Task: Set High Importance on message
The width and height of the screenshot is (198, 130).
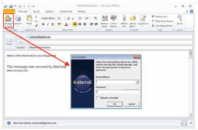Action: click(x=162, y=21)
